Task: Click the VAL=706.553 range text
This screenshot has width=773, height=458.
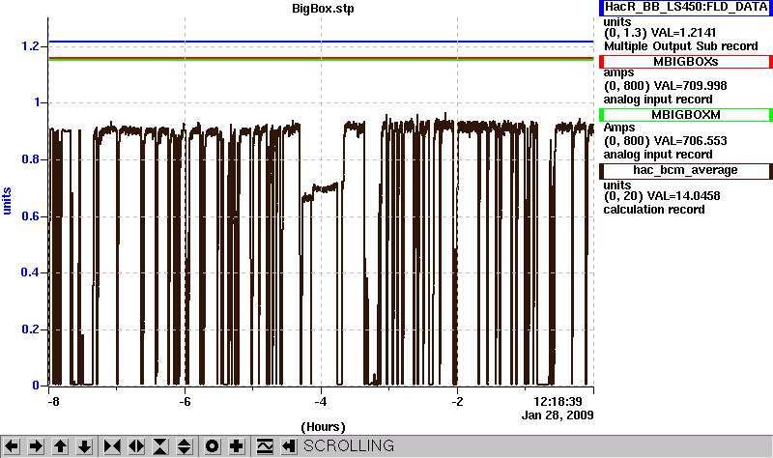Action: click(x=666, y=141)
